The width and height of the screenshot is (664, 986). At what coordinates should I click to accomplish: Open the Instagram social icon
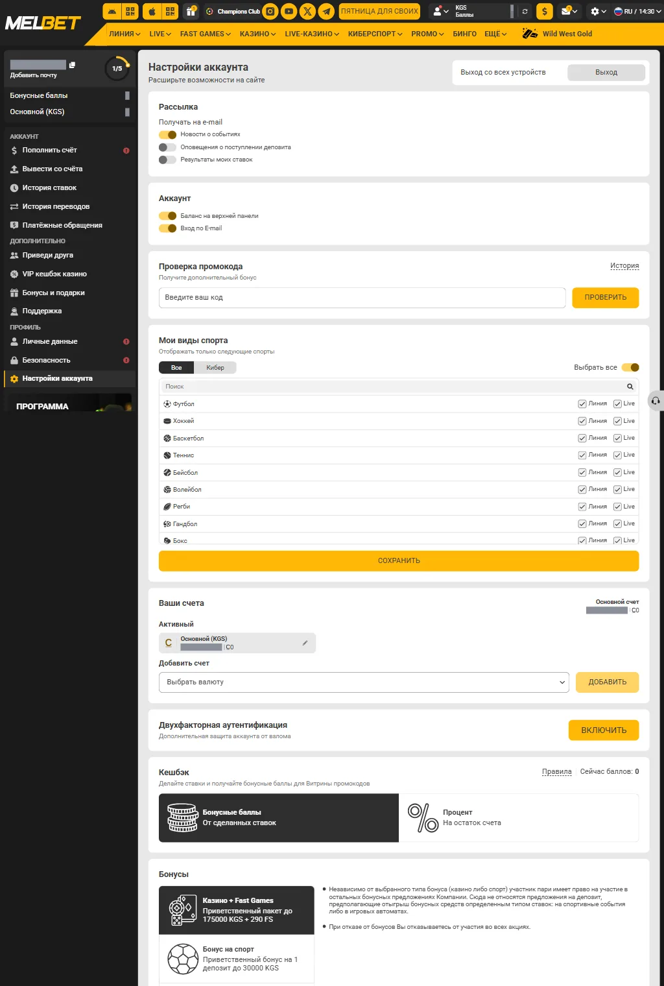point(270,11)
